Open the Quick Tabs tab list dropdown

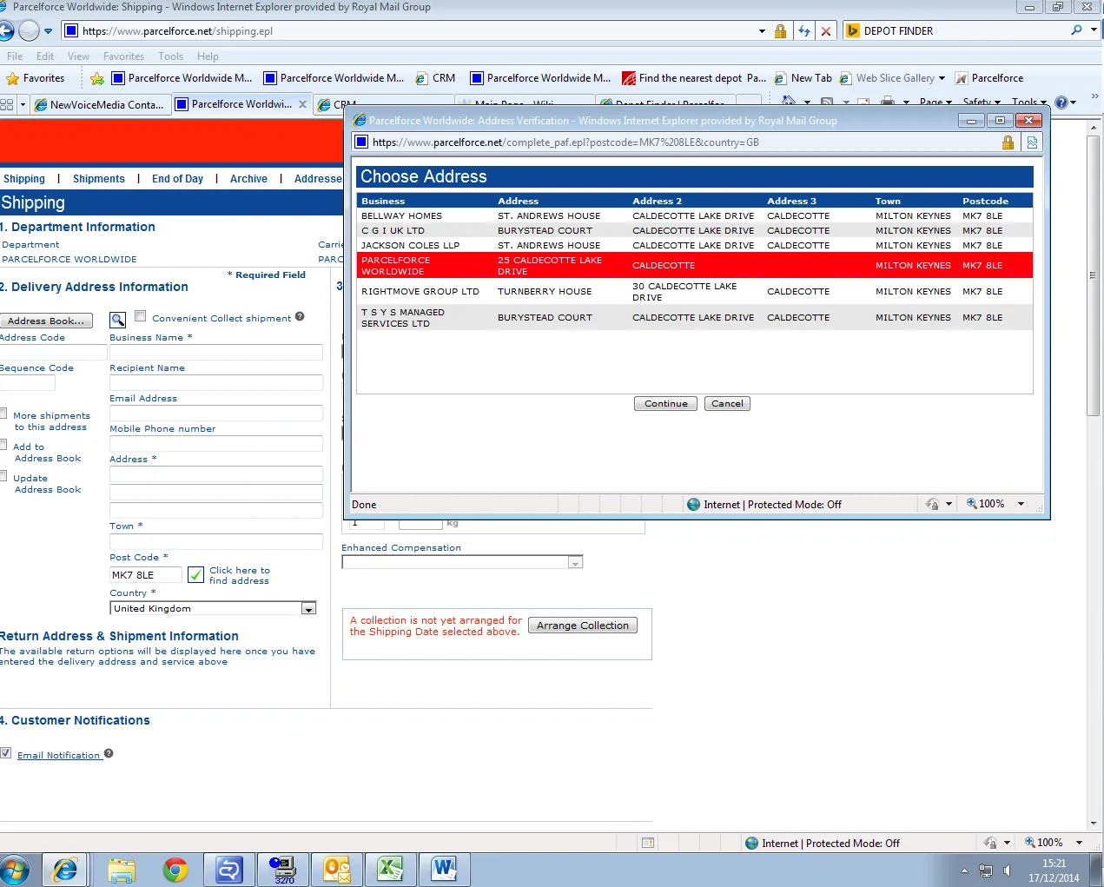coord(23,104)
